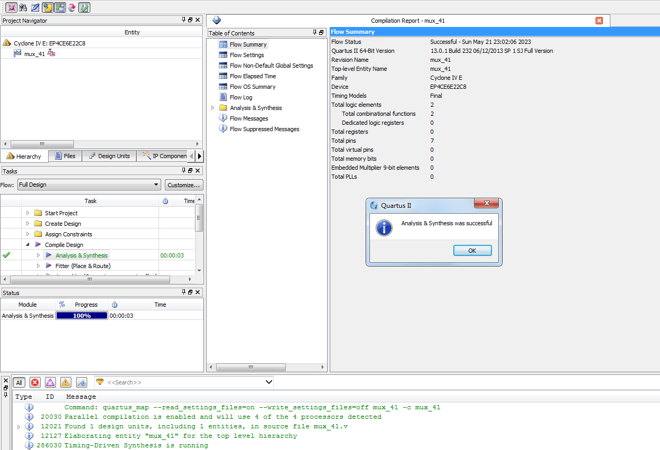Toggle the green checkmark checklist toolbar button
Image resolution: width=660 pixels, height=450 pixels.
pyautogui.click(x=84, y=7)
